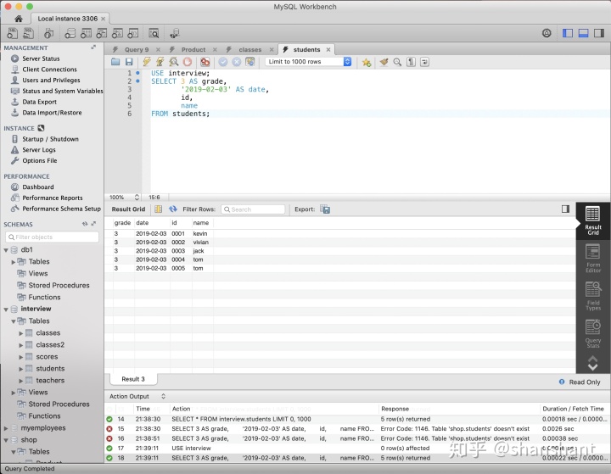Expand the classes table node
Viewport: 611px width, 474px height.
click(21, 333)
